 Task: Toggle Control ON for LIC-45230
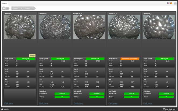[97, 94]
